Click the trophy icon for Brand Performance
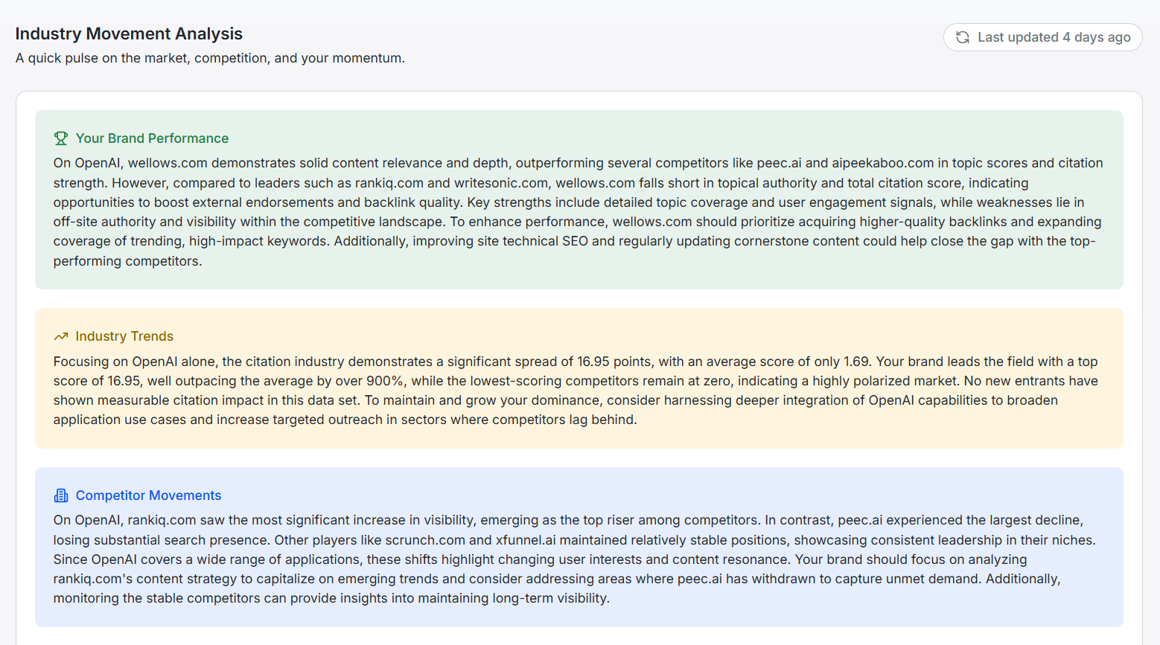This screenshot has height=645, width=1160. (x=61, y=138)
